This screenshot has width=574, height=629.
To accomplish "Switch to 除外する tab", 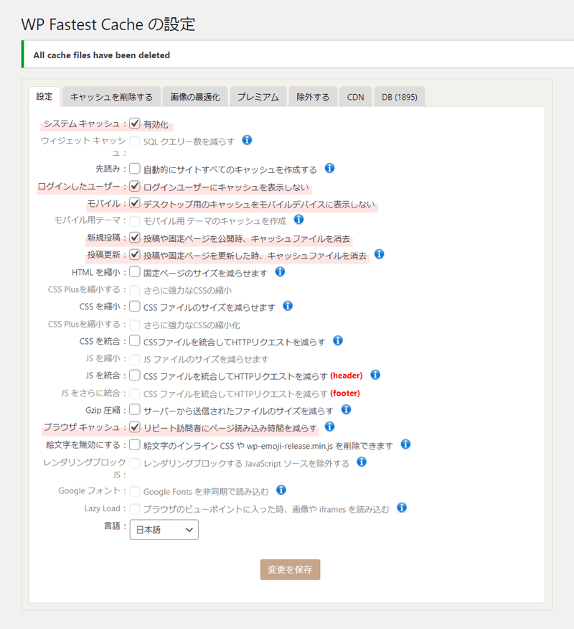I will pos(313,97).
